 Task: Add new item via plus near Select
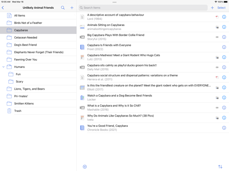(212, 8)
